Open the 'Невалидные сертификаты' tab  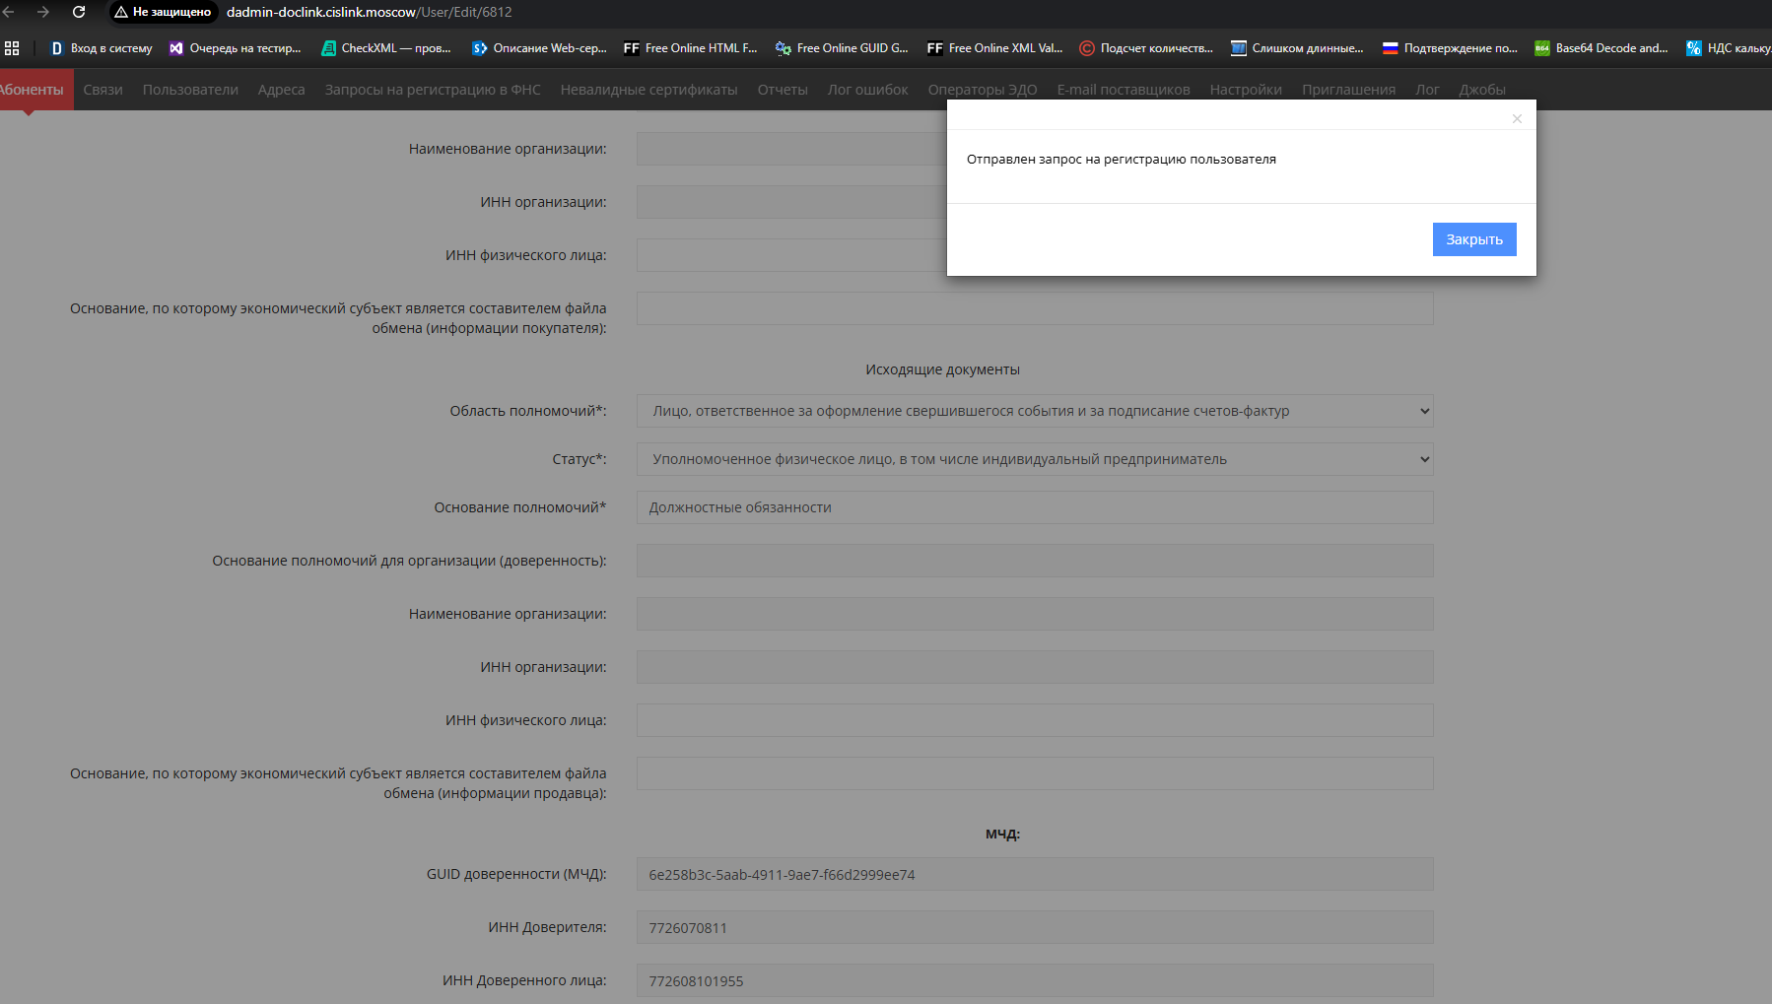649,90
